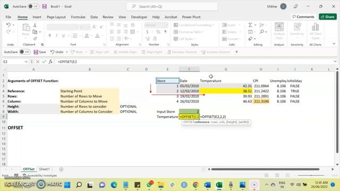The height and width of the screenshot is (191, 340).
Task: Open the Fill Color bucket icon
Action: (x=87, y=36)
